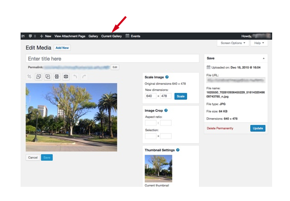Collapse the Save panel arrow

[263, 58]
